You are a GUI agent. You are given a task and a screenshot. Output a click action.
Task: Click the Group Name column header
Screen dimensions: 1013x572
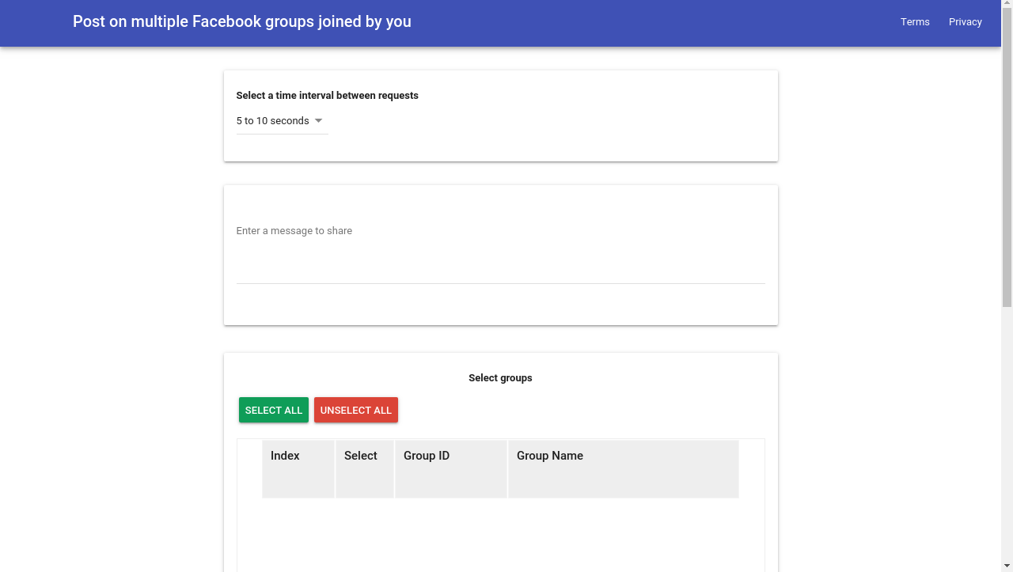pyautogui.click(x=624, y=469)
